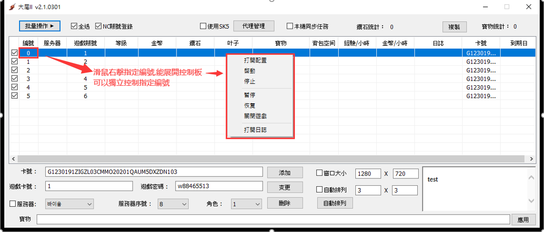Click the 應用 button
This screenshot has width=544, height=232.
click(523, 220)
